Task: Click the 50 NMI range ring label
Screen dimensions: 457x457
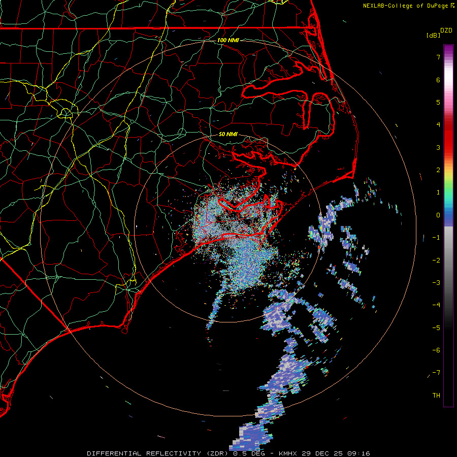Action: tap(228, 135)
